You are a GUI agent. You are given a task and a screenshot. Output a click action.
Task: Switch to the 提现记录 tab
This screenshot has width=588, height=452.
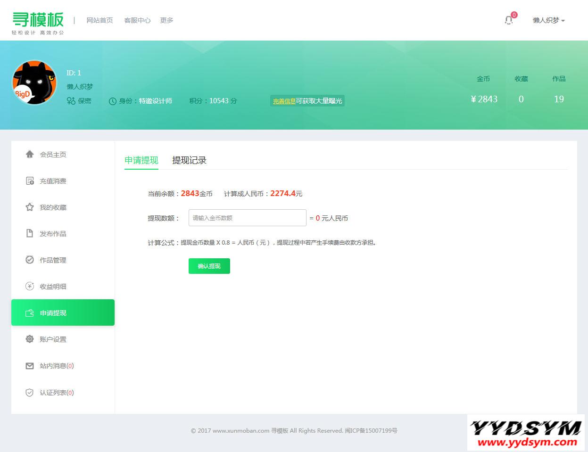coord(189,160)
